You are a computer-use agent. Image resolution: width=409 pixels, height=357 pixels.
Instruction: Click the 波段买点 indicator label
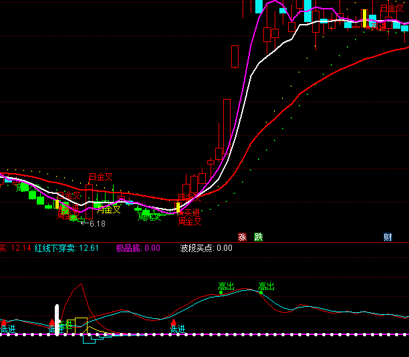196,248
